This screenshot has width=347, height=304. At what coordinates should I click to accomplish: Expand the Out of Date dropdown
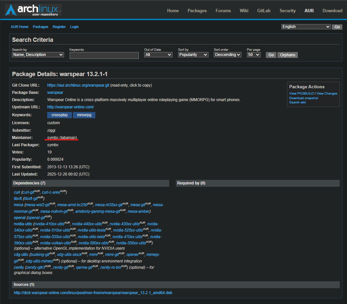(x=158, y=55)
